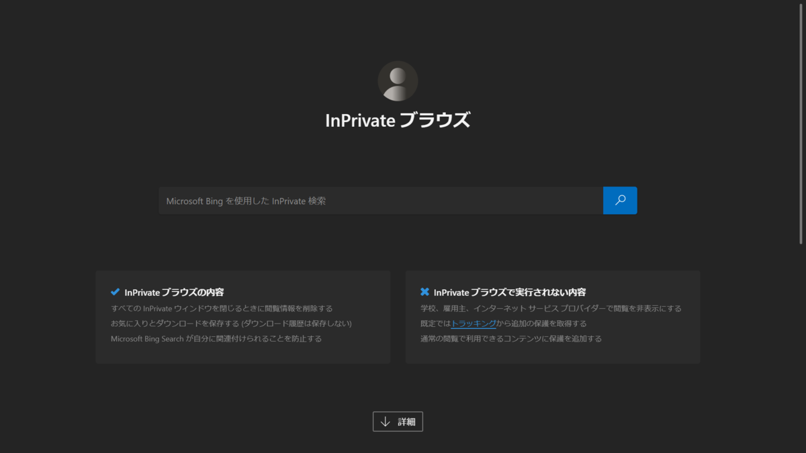Open the トラッキング link
This screenshot has height=453, width=806.
475,323
